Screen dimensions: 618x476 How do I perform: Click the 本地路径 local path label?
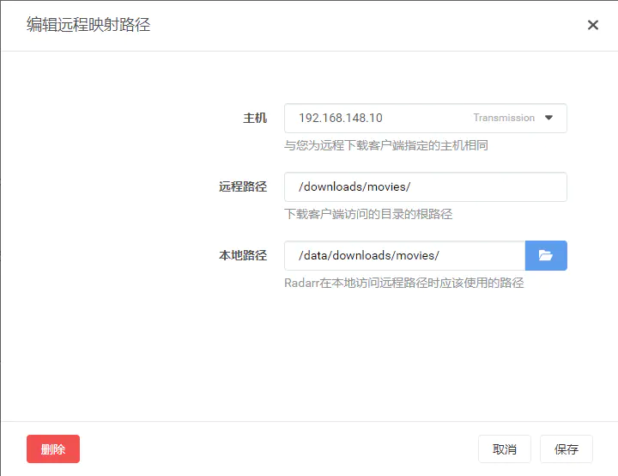(x=243, y=255)
